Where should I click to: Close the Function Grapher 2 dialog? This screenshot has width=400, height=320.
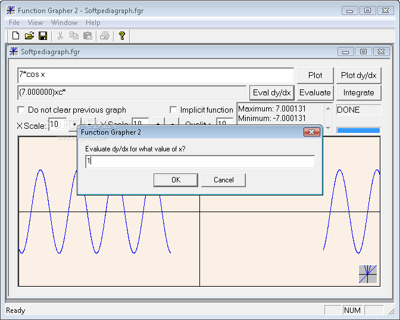pos(312,132)
